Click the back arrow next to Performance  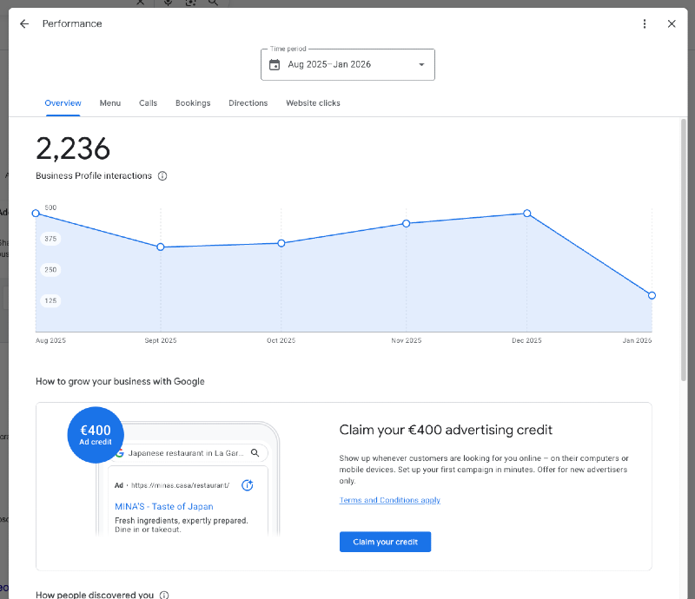click(24, 24)
